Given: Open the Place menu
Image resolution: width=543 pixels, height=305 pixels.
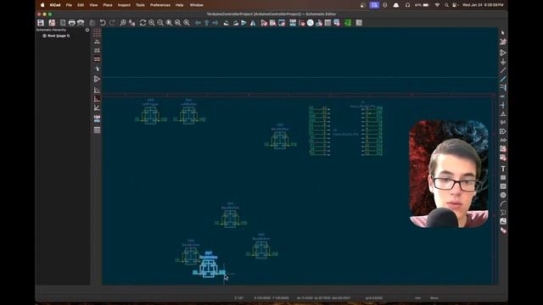Looking at the screenshot, I should 108,5.
